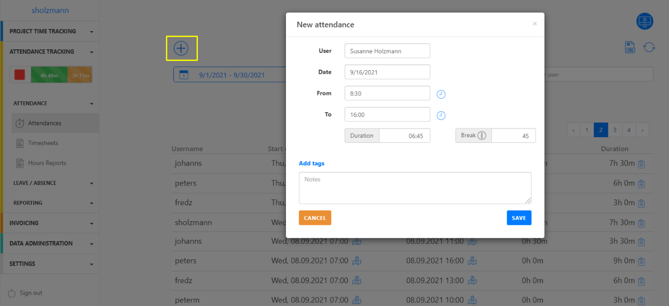Open the calendar icon in the date range picker
This screenshot has width=669, height=306.
pos(182,74)
